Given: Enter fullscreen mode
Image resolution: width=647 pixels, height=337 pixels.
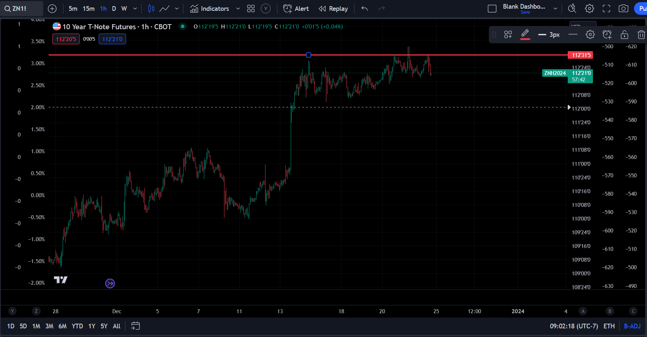Looking at the screenshot, I should (607, 9).
